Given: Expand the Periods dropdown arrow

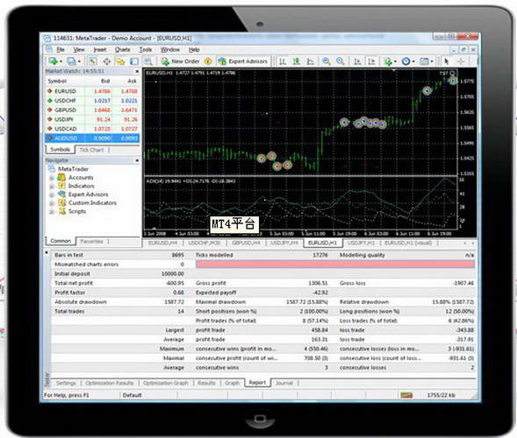Looking at the screenshot, I should tap(413, 61).
